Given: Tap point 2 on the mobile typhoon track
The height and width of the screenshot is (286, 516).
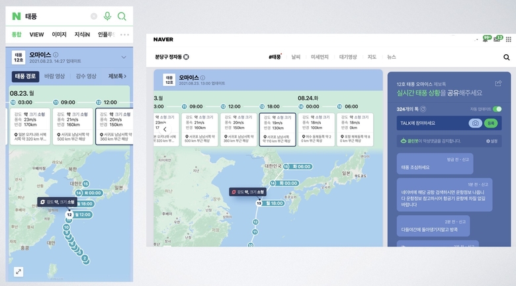Looking at the screenshot, I should tap(85, 258).
